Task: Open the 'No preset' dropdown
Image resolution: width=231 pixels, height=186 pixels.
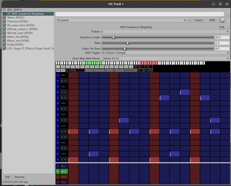Action: [x=121, y=20]
